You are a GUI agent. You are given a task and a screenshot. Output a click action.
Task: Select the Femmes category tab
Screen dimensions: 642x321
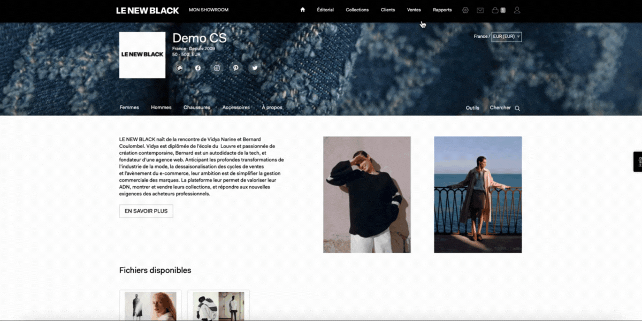pyautogui.click(x=129, y=108)
